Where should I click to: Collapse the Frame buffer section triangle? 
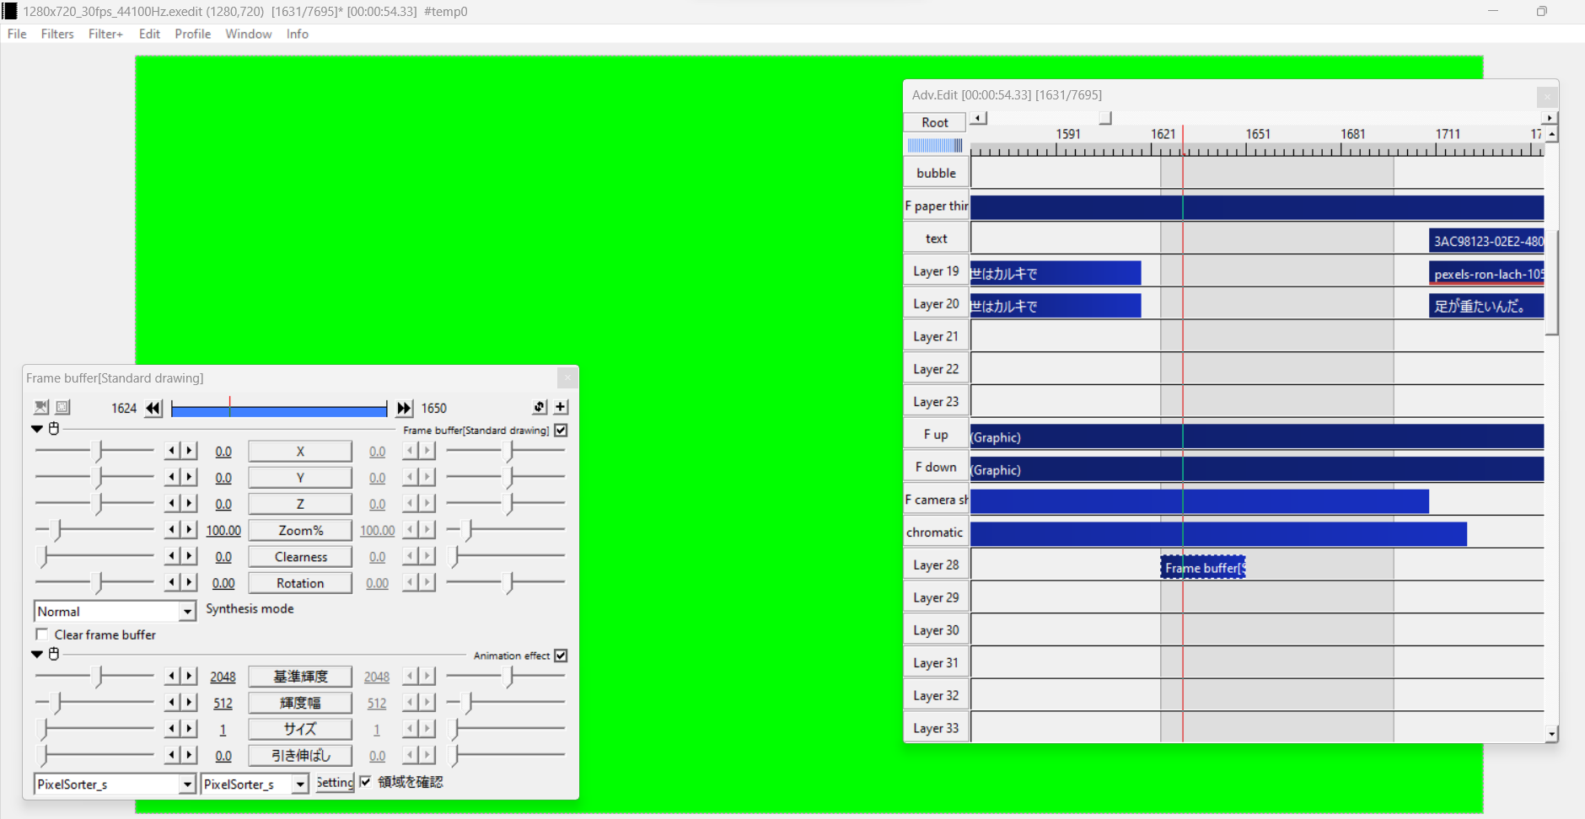37,429
